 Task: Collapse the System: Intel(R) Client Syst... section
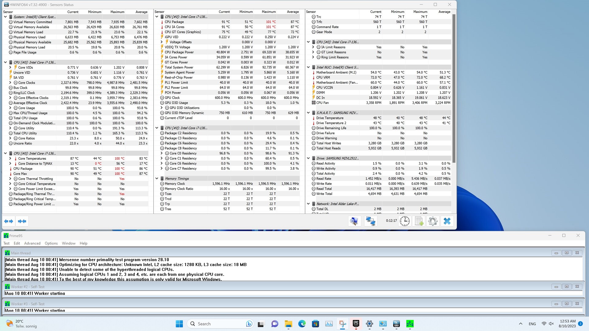point(5,17)
